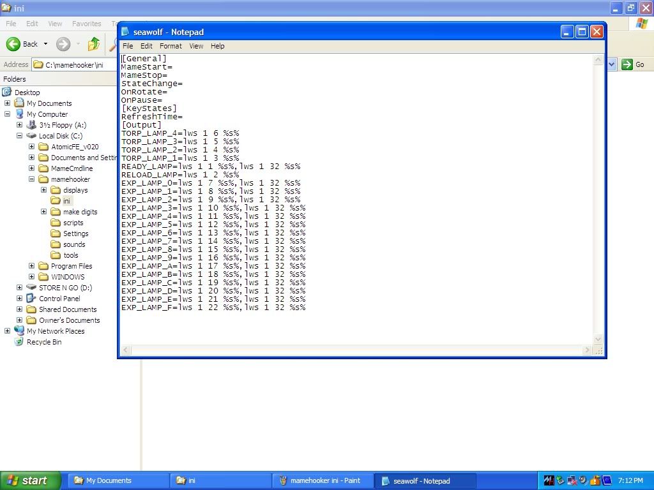The height and width of the screenshot is (490, 654).
Task: Select the MameCmdline folder icon
Action: 43,168
